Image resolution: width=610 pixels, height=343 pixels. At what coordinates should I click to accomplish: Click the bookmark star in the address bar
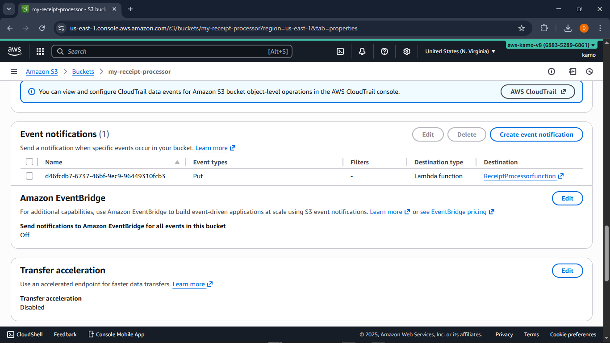coord(521,28)
